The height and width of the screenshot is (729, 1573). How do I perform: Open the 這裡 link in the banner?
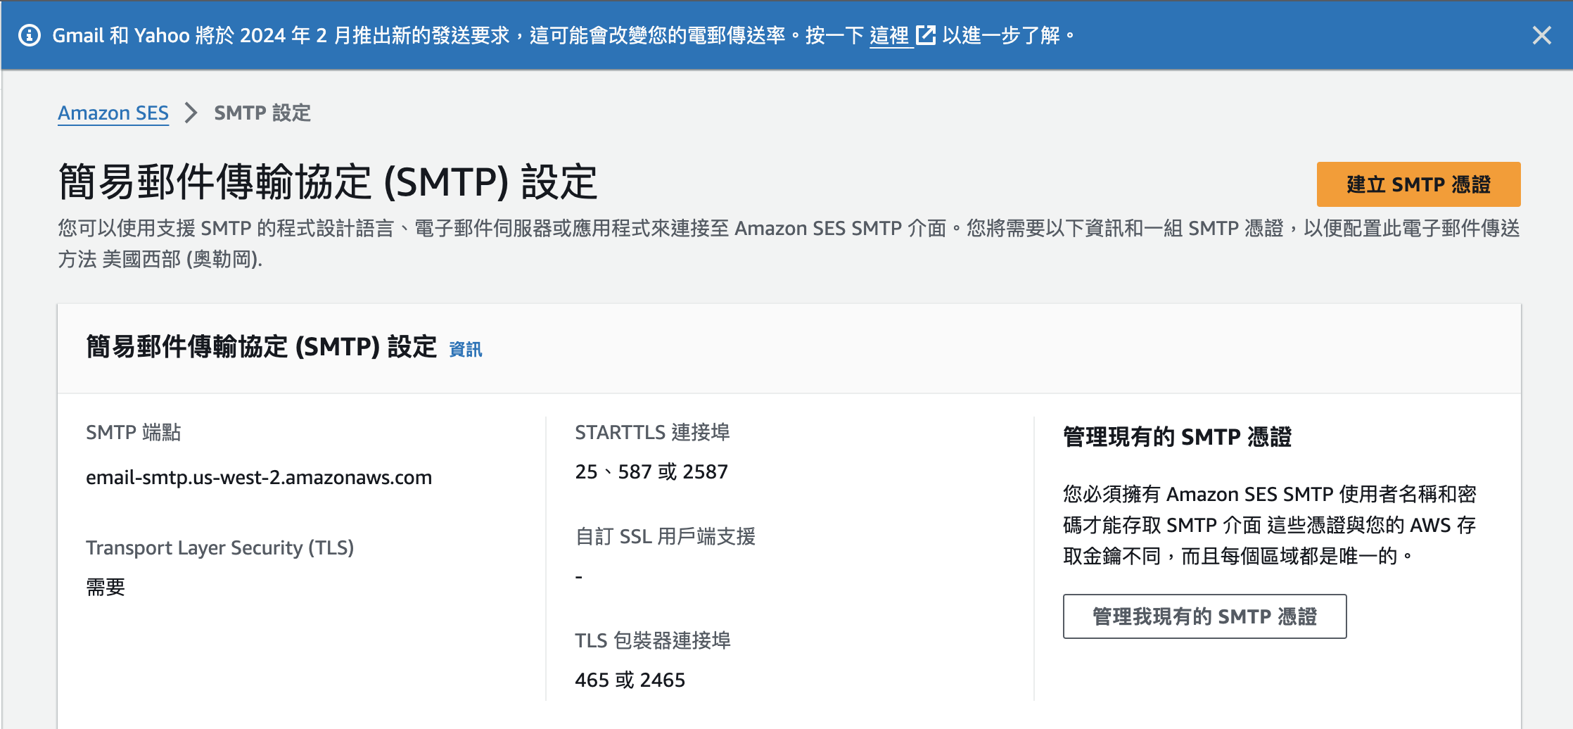(890, 35)
